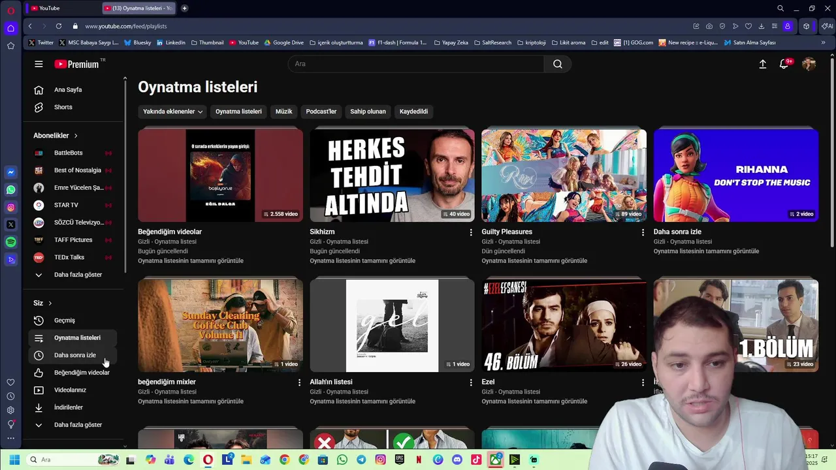The width and height of the screenshot is (836, 470).
Task: Open the account avatar menu
Action: point(809,64)
